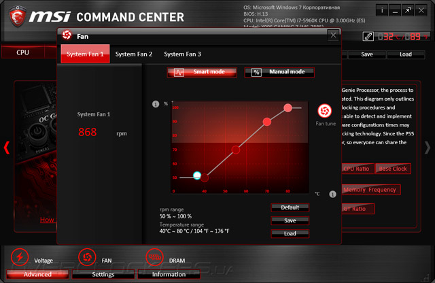Click the right navigation arrow
This screenshot has width=435, height=283.
click(x=428, y=148)
